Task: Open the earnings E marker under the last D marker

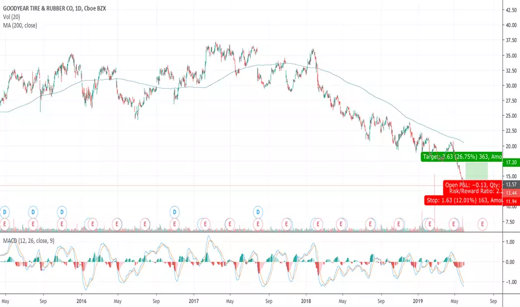Action: tap(258, 224)
